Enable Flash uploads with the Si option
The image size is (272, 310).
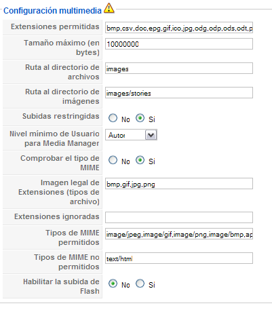tap(140, 284)
